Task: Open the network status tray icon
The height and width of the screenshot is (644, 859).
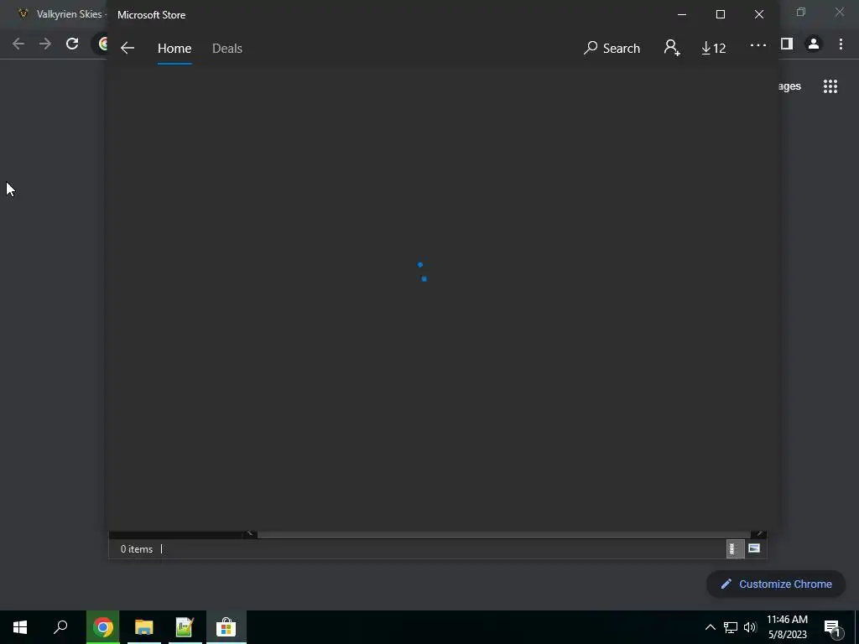Action: tap(731, 627)
